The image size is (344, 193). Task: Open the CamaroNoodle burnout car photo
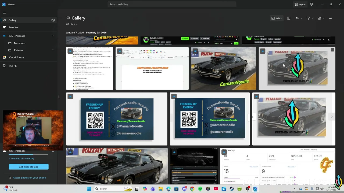pos(224,68)
